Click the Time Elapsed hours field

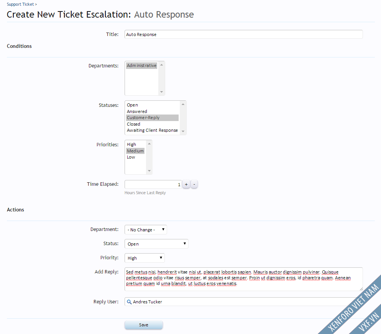[153, 185]
